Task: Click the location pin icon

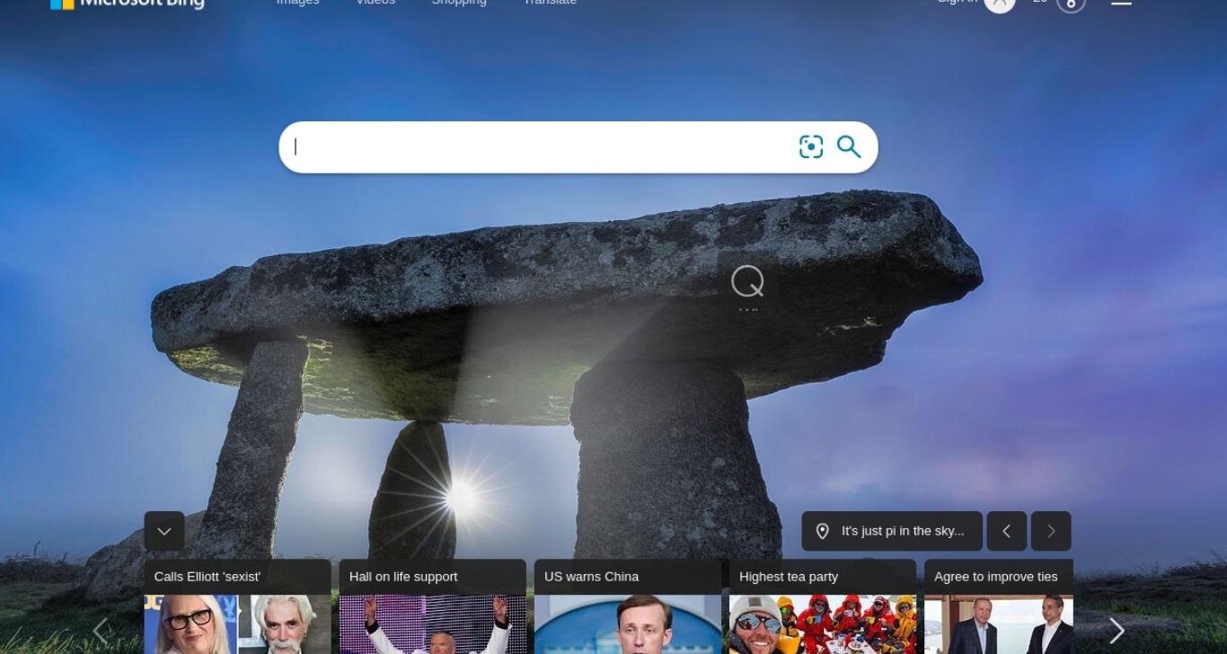Action: pos(822,531)
